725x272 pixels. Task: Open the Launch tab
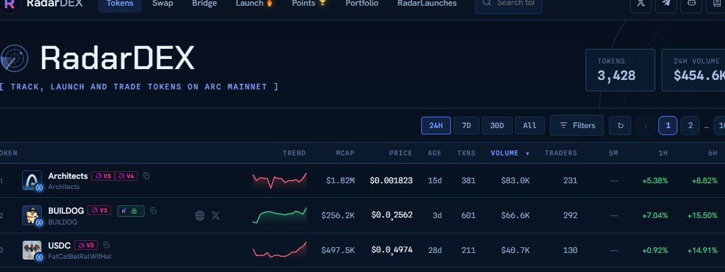point(254,4)
